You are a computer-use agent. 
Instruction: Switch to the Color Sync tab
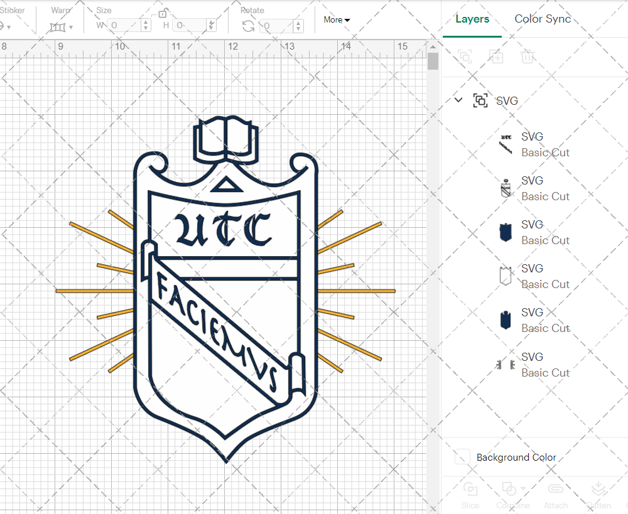pyautogui.click(x=543, y=19)
